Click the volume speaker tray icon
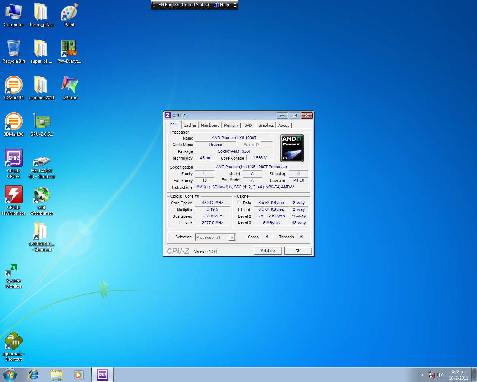This screenshot has width=477, height=382. [440, 375]
